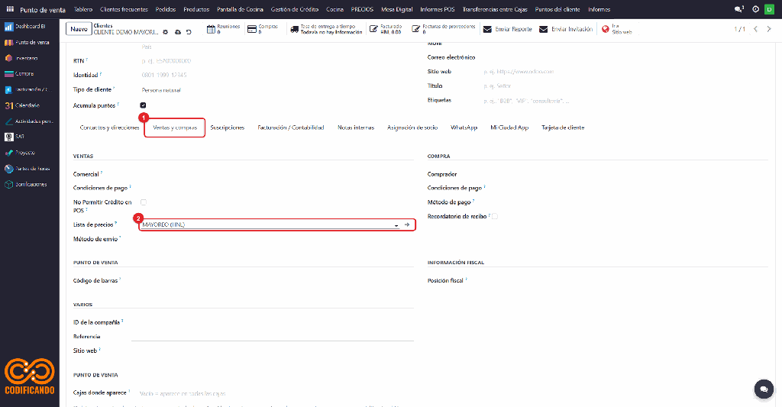Switch to Asignación de socio tab
The image size is (782, 407).
click(x=412, y=128)
